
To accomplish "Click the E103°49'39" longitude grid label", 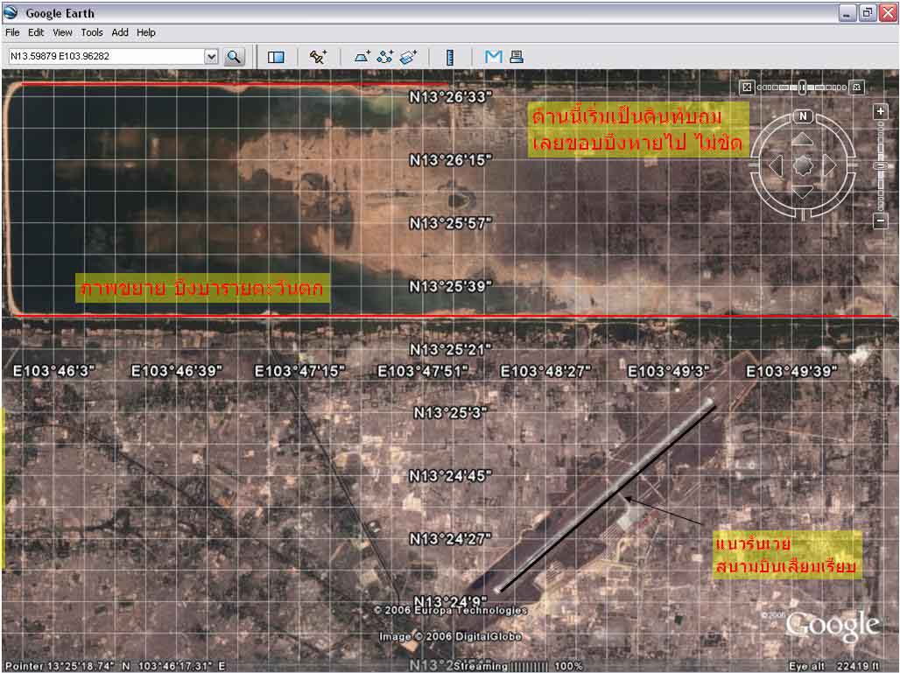I will pyautogui.click(x=791, y=371).
